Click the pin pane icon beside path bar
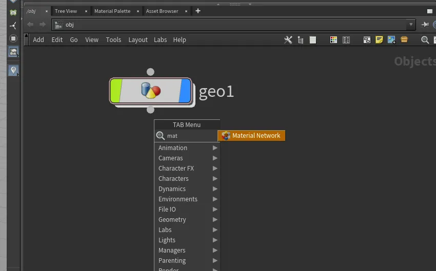 coord(425,25)
